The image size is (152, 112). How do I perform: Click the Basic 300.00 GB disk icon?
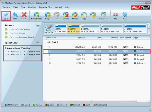point(49,27)
